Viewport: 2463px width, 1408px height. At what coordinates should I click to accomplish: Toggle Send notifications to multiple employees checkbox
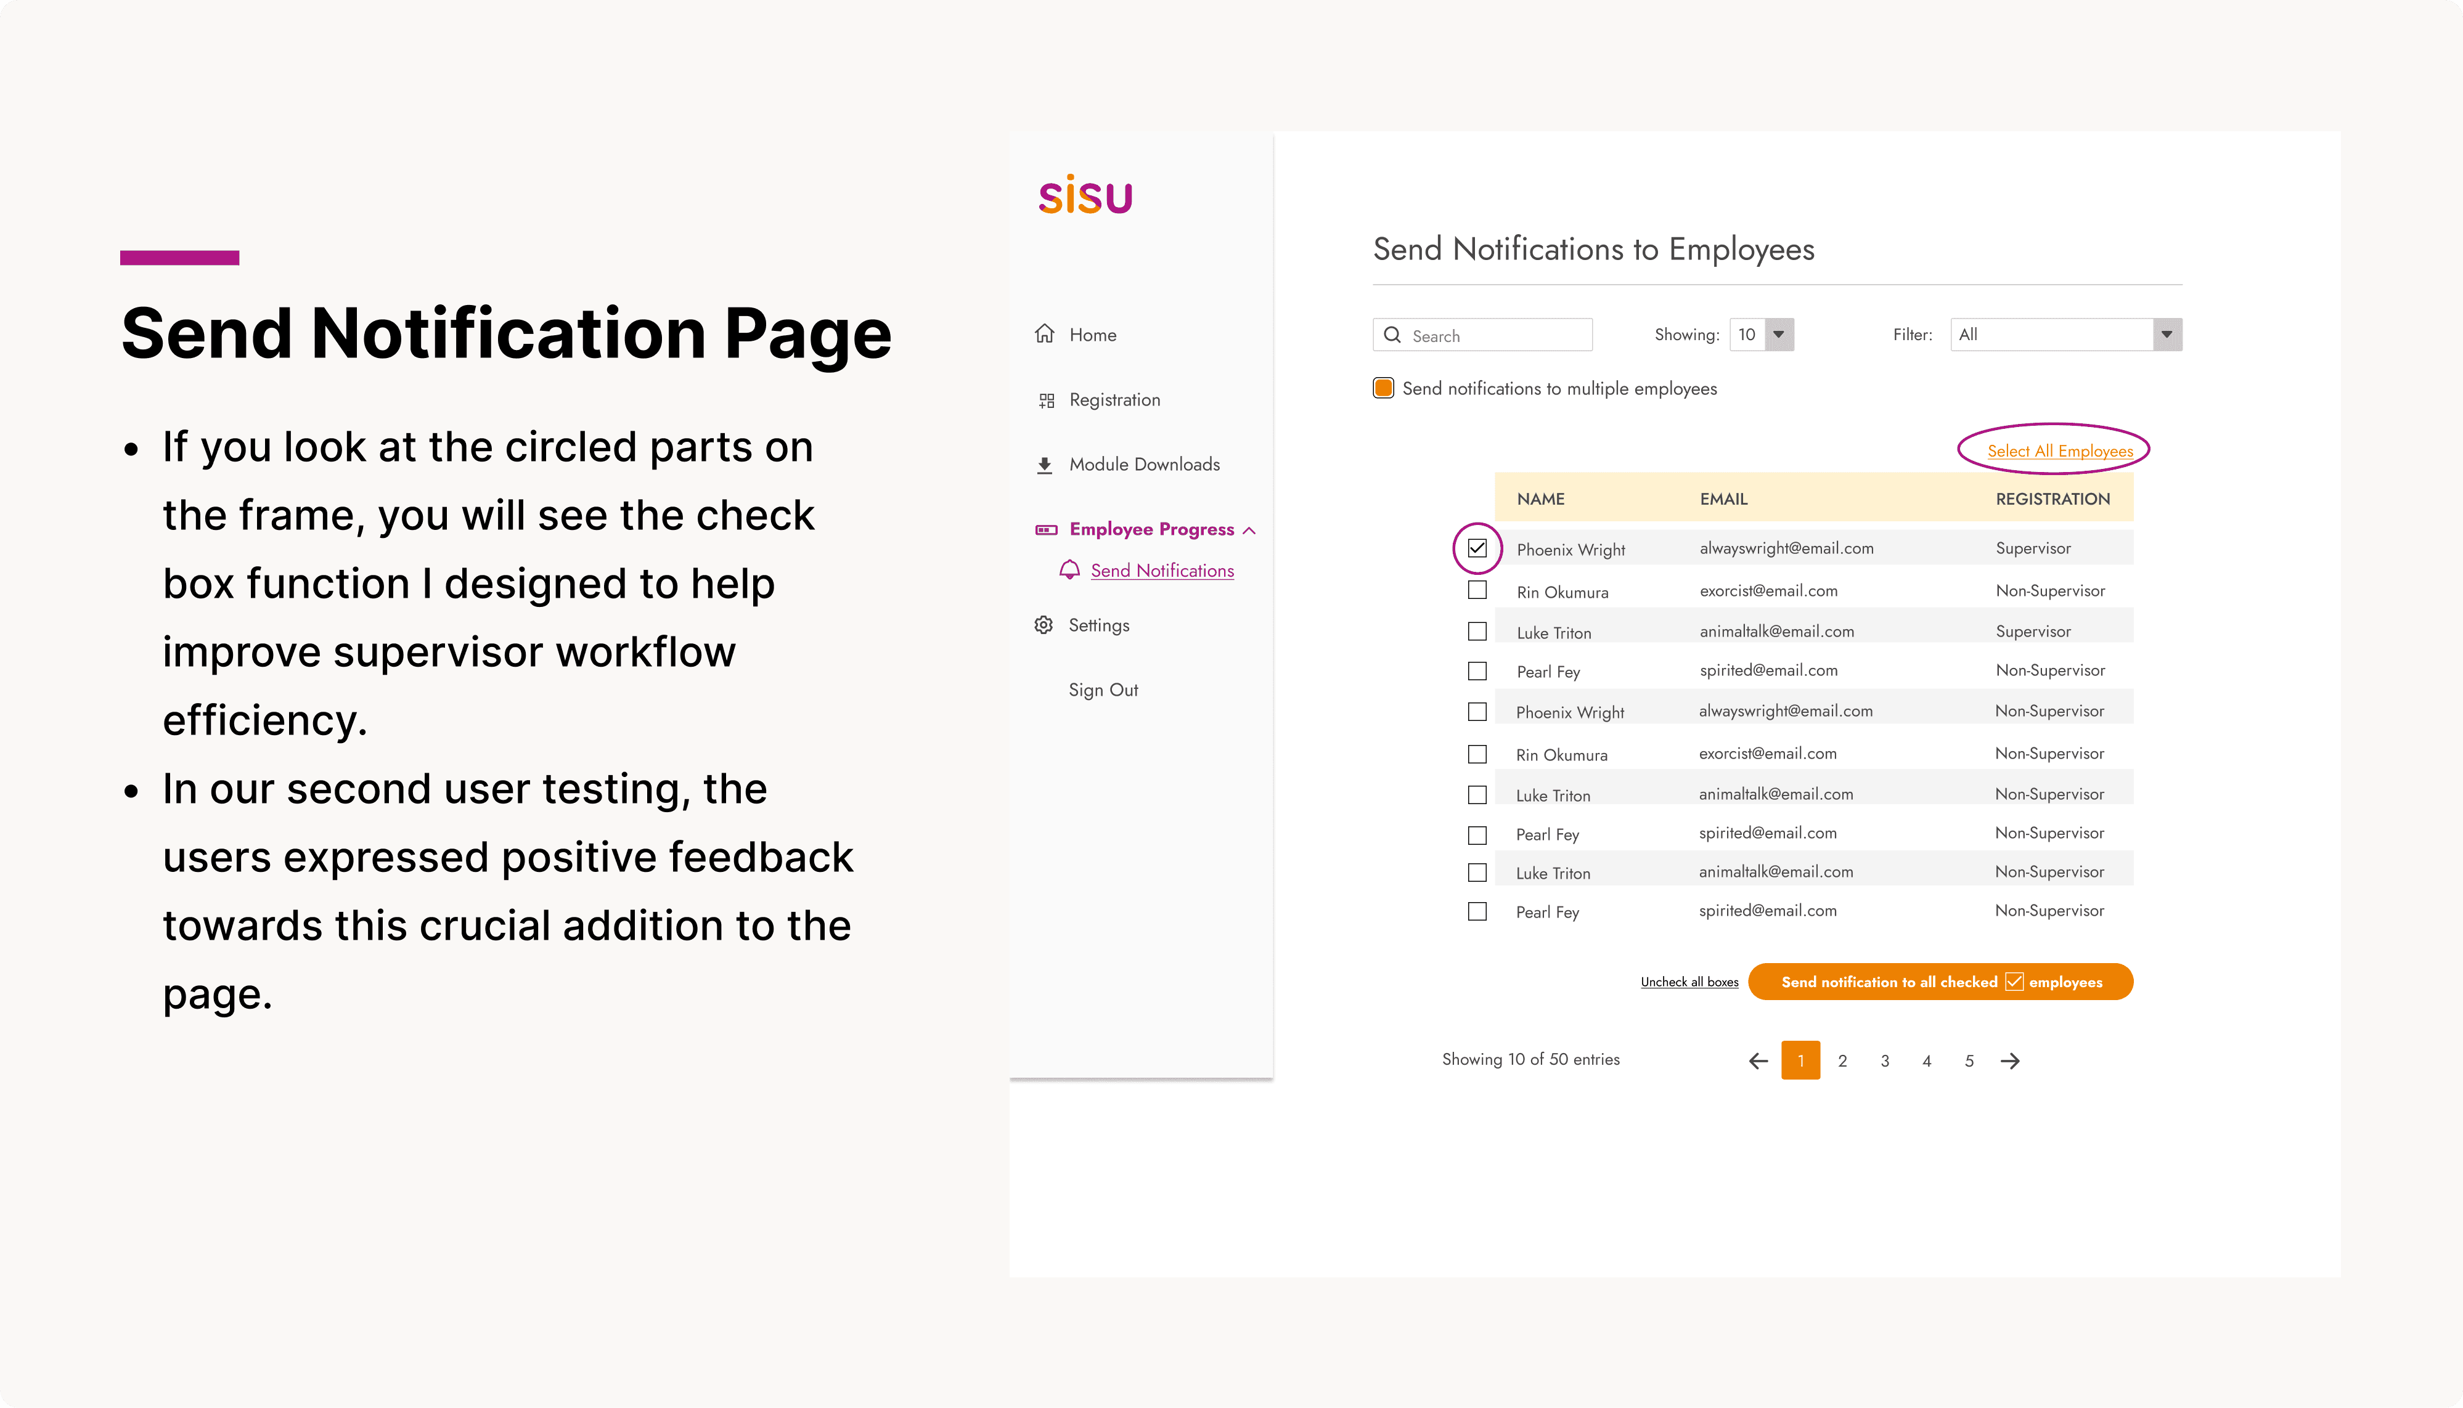(x=1384, y=388)
